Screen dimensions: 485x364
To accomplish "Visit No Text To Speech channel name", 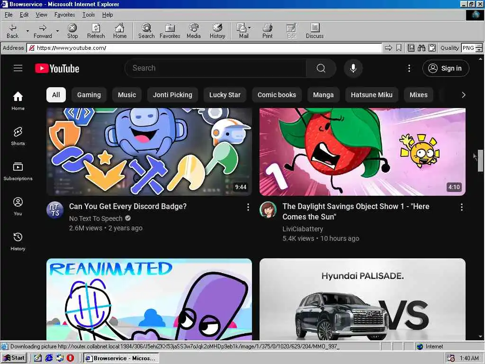I will click(x=96, y=218).
